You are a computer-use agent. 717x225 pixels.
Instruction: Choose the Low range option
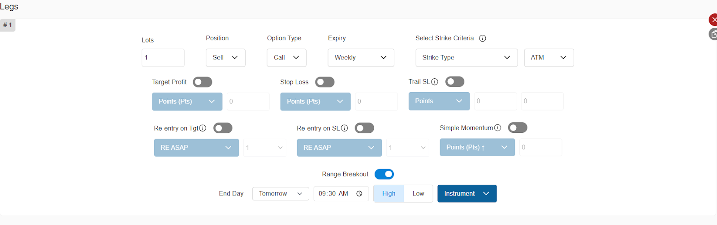[x=418, y=194]
